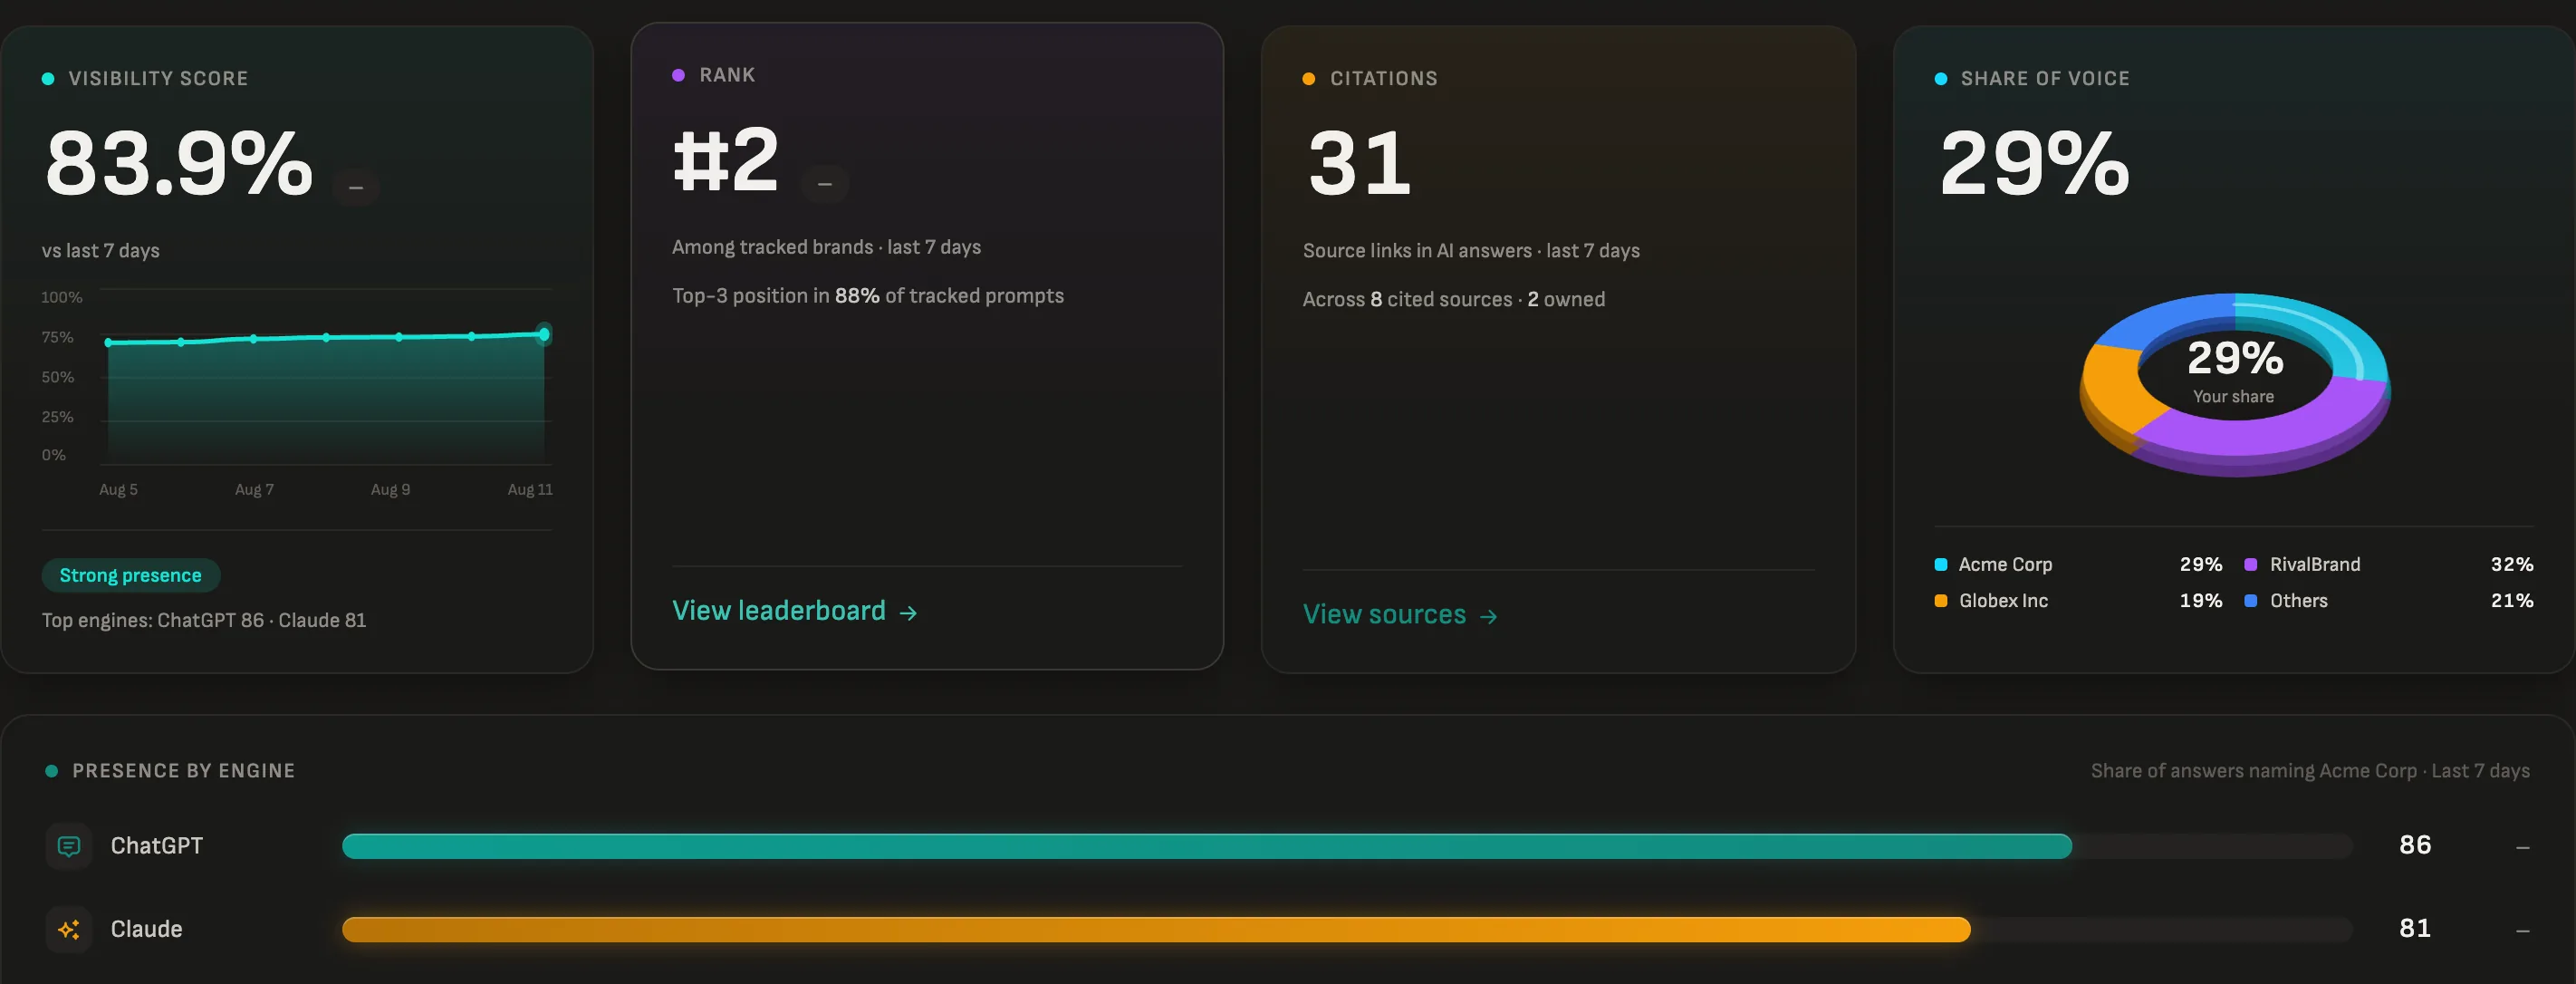Image resolution: width=2576 pixels, height=984 pixels.
Task: Click the arrow next to View leaderboard
Action: pyautogui.click(x=908, y=613)
